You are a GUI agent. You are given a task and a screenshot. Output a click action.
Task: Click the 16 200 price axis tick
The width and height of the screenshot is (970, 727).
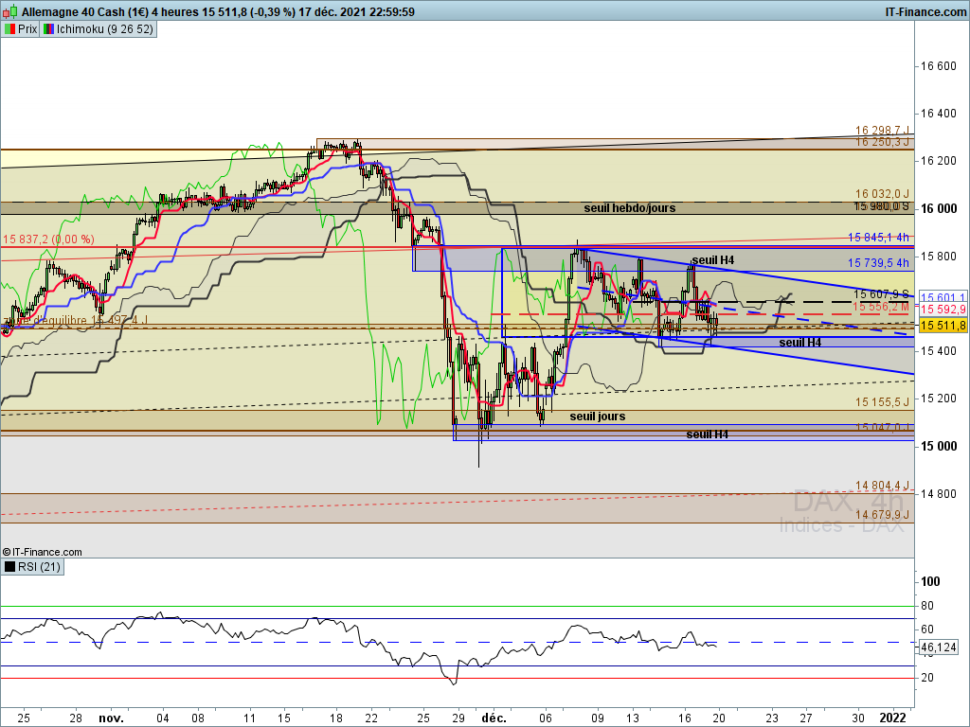tap(938, 161)
